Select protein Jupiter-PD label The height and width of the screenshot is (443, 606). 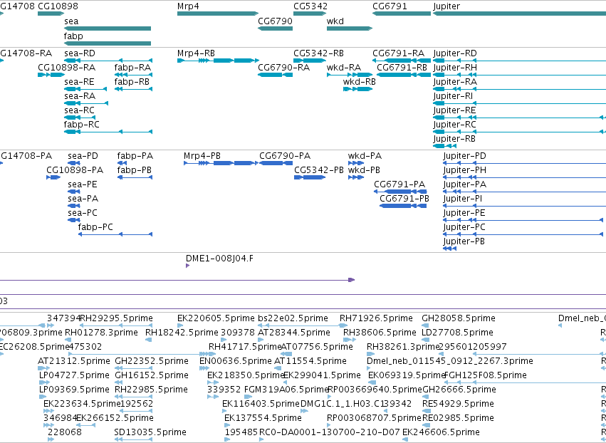tap(464, 156)
